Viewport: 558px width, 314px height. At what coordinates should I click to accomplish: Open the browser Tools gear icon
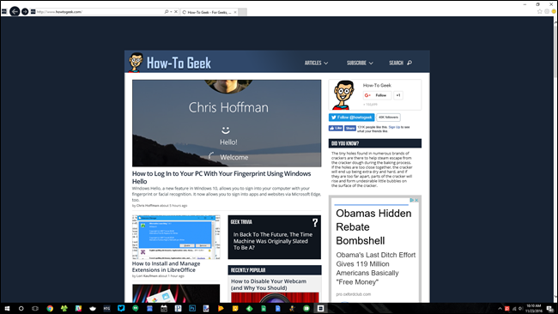(x=547, y=11)
